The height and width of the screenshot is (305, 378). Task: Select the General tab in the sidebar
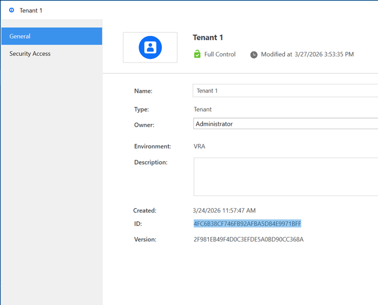51,36
